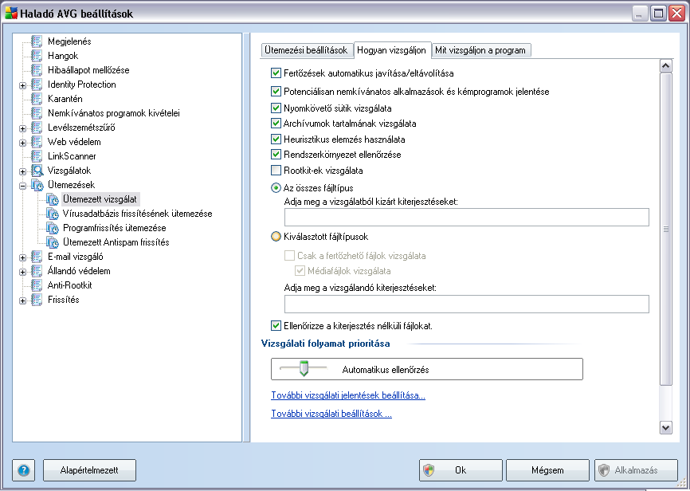Click the Ütemezett vizsgálat schedule icon
This screenshot has height=491, width=690.
pos(53,199)
